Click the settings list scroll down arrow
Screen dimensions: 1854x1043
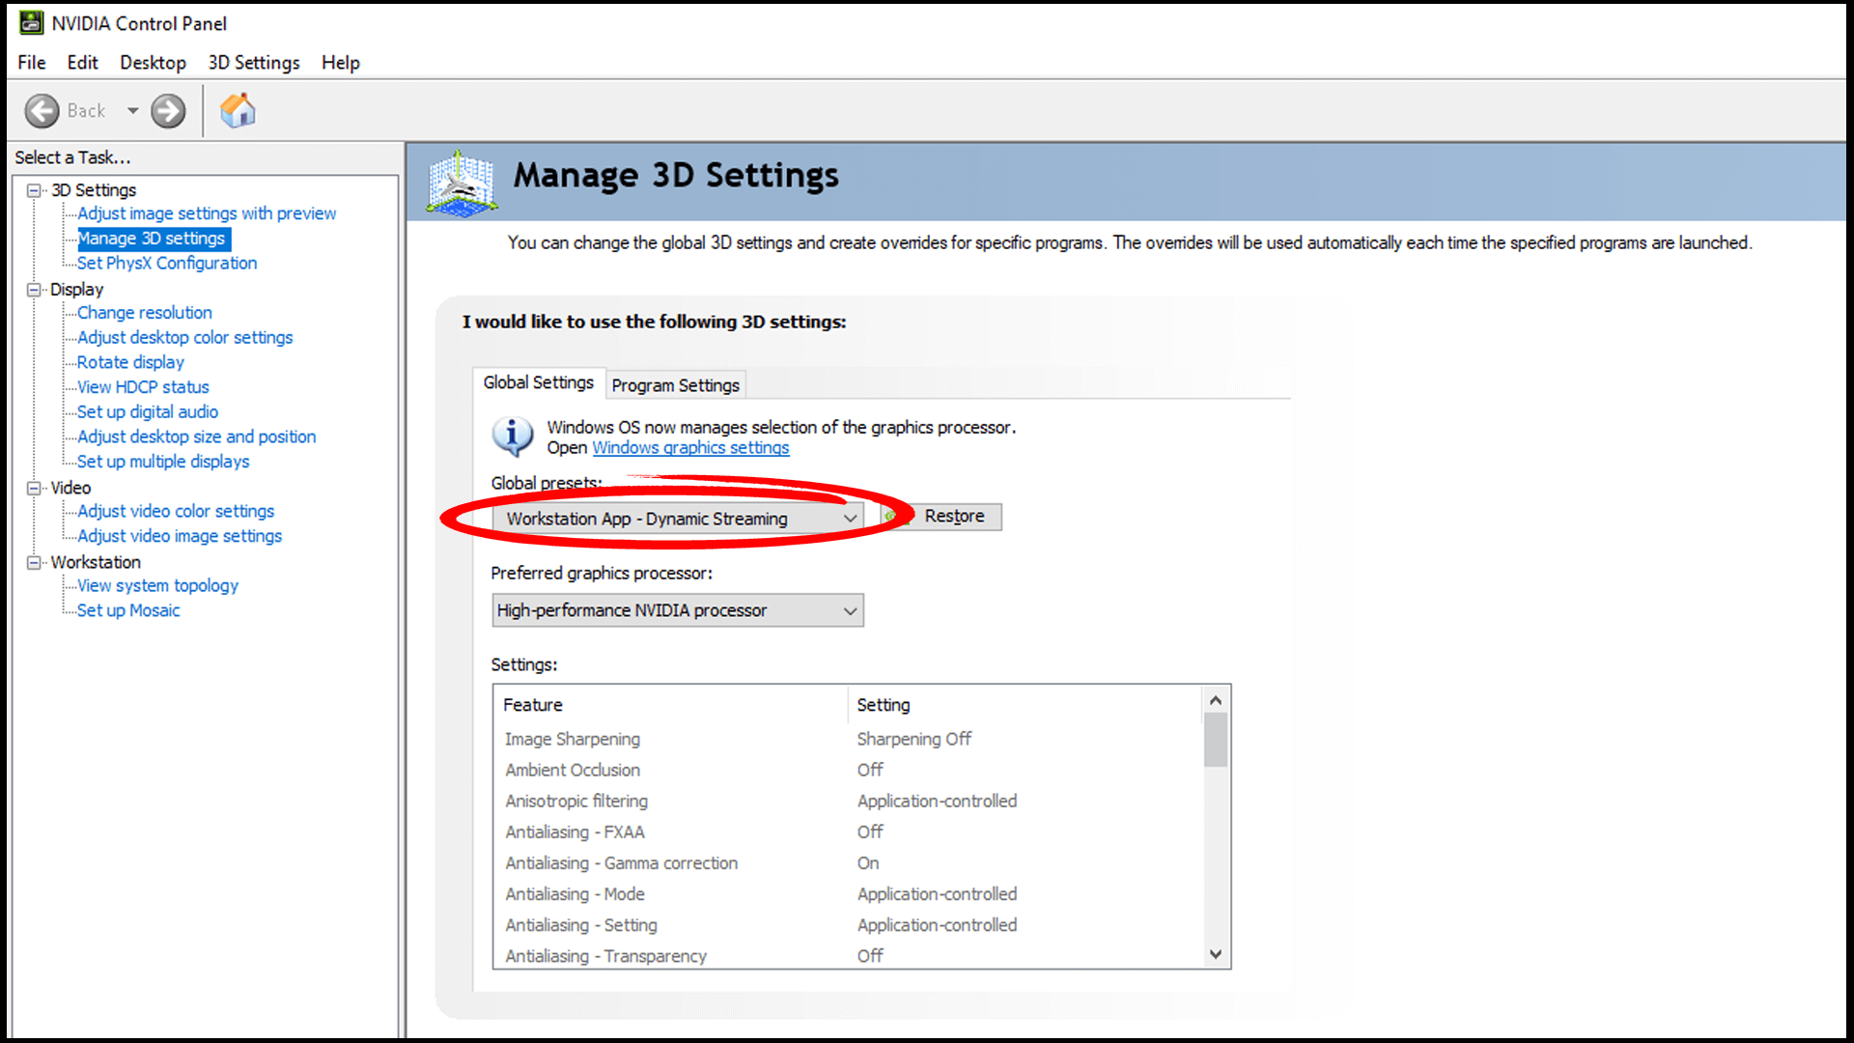pos(1216,954)
